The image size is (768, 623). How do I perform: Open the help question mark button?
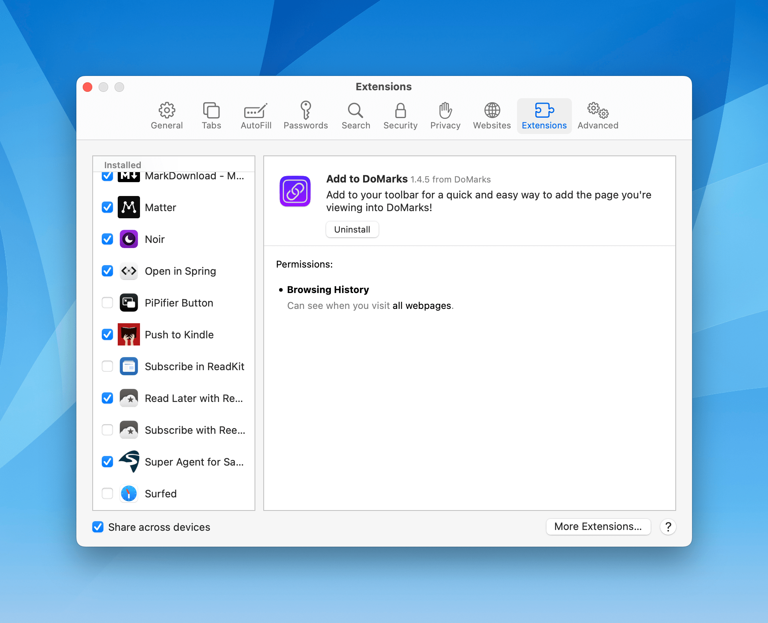point(668,527)
